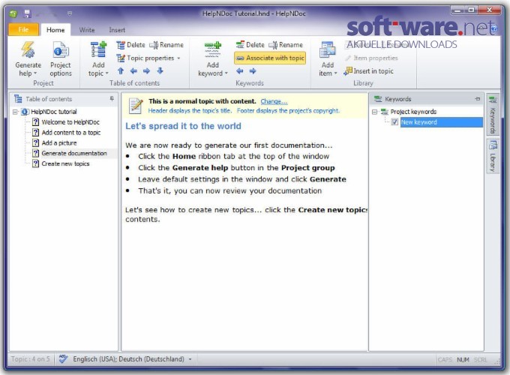Open the File menu
This screenshot has height=375, width=510.
click(23, 29)
